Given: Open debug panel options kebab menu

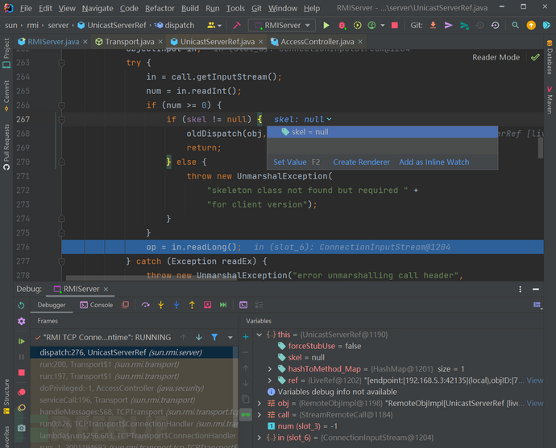Looking at the screenshot, I should [x=521, y=289].
